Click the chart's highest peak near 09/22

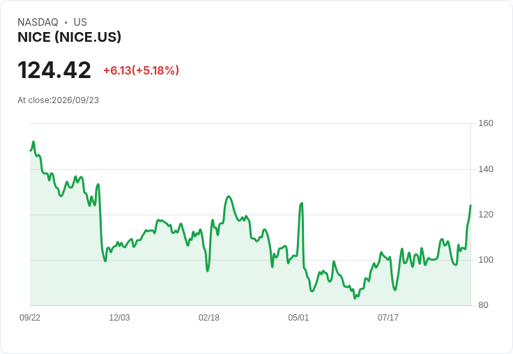pos(33,141)
